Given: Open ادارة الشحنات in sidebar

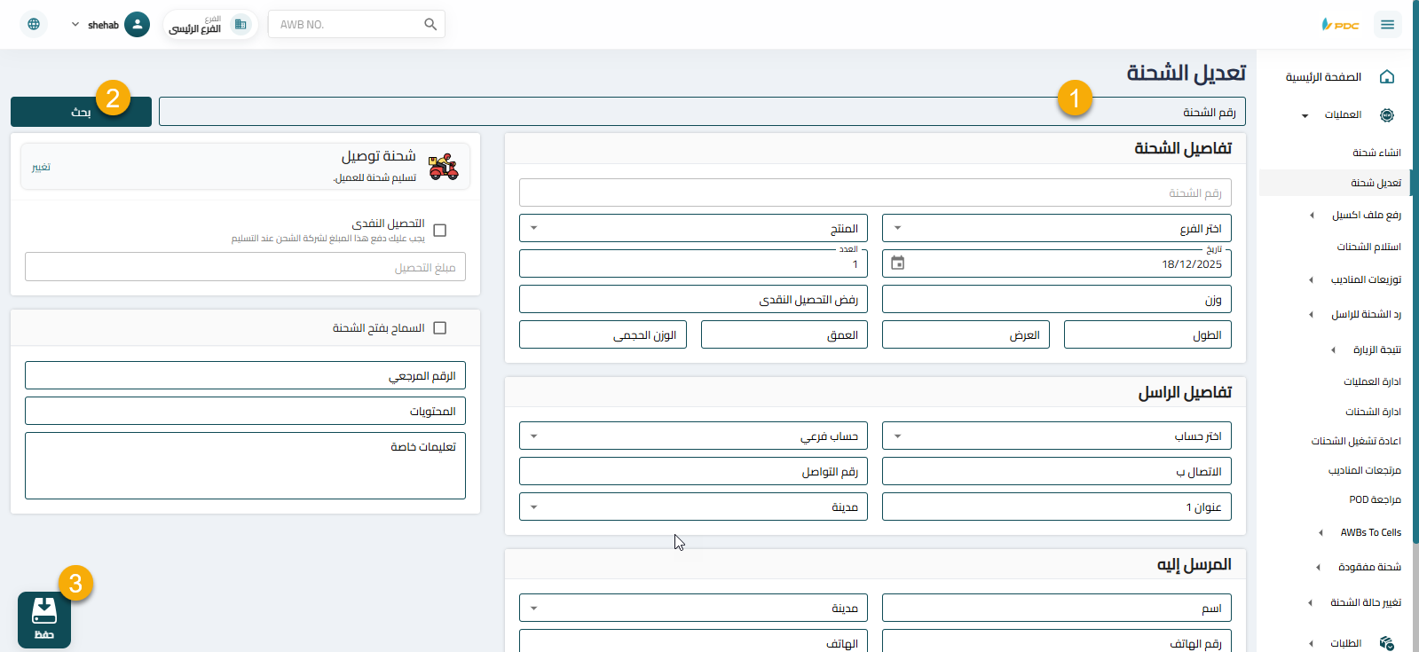Looking at the screenshot, I should pos(1373,412).
